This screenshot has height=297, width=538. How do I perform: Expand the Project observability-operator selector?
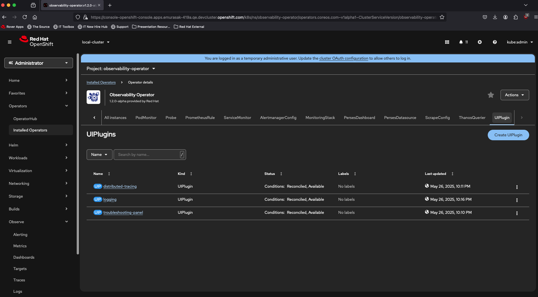pyautogui.click(x=121, y=69)
